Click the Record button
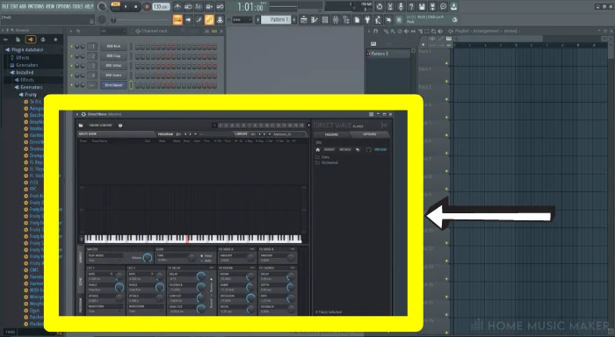 (147, 7)
